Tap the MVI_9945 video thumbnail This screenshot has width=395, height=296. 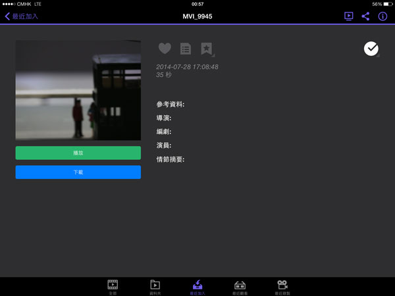pos(78,90)
